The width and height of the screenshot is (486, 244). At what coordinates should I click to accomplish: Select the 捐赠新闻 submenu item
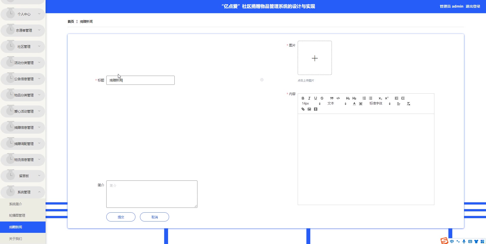[x=23, y=227]
